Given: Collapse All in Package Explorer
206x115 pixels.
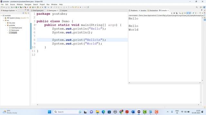Looking at the screenshot, I should (x=23, y=13).
